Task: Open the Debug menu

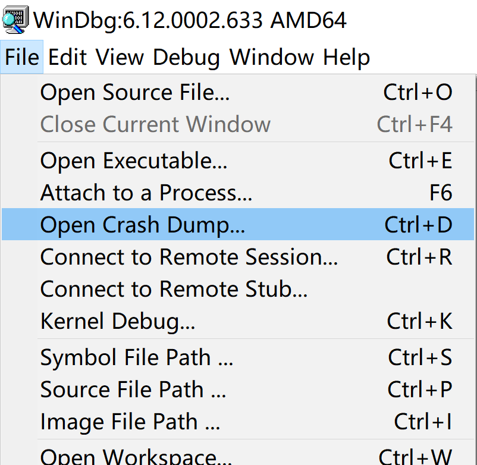Action: pos(186,58)
